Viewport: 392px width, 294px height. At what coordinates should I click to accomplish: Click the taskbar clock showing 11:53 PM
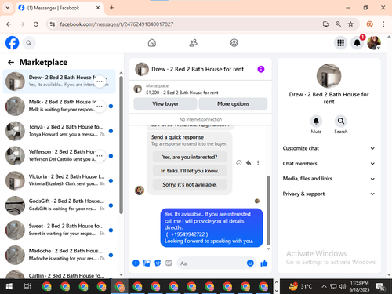tap(359, 286)
